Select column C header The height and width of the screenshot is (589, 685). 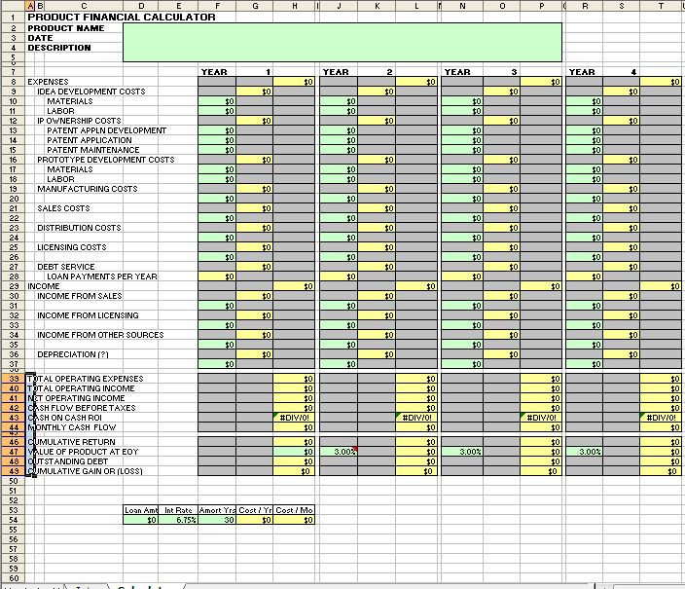tap(84, 6)
